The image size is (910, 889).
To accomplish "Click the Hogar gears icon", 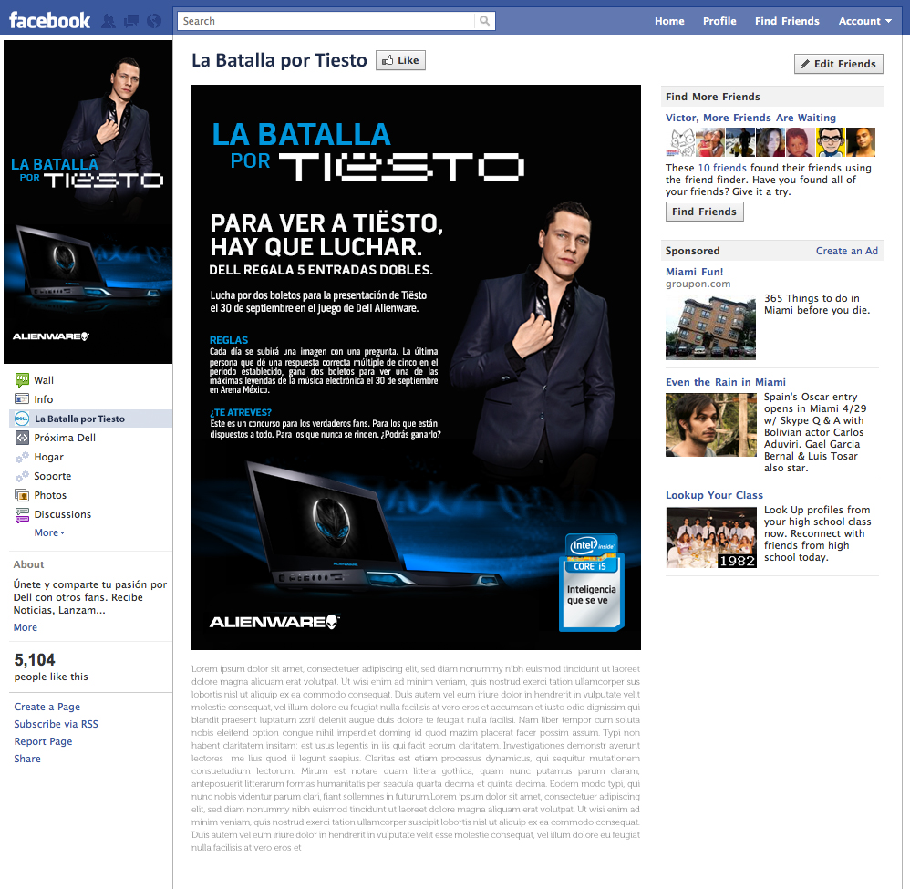I will 22,458.
